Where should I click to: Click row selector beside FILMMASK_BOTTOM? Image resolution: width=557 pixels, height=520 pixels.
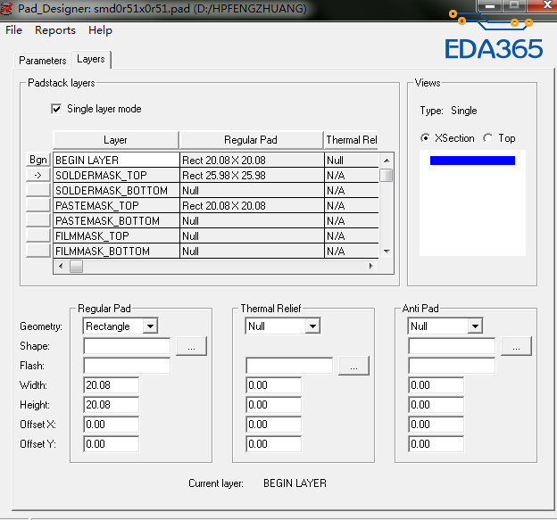tap(38, 251)
